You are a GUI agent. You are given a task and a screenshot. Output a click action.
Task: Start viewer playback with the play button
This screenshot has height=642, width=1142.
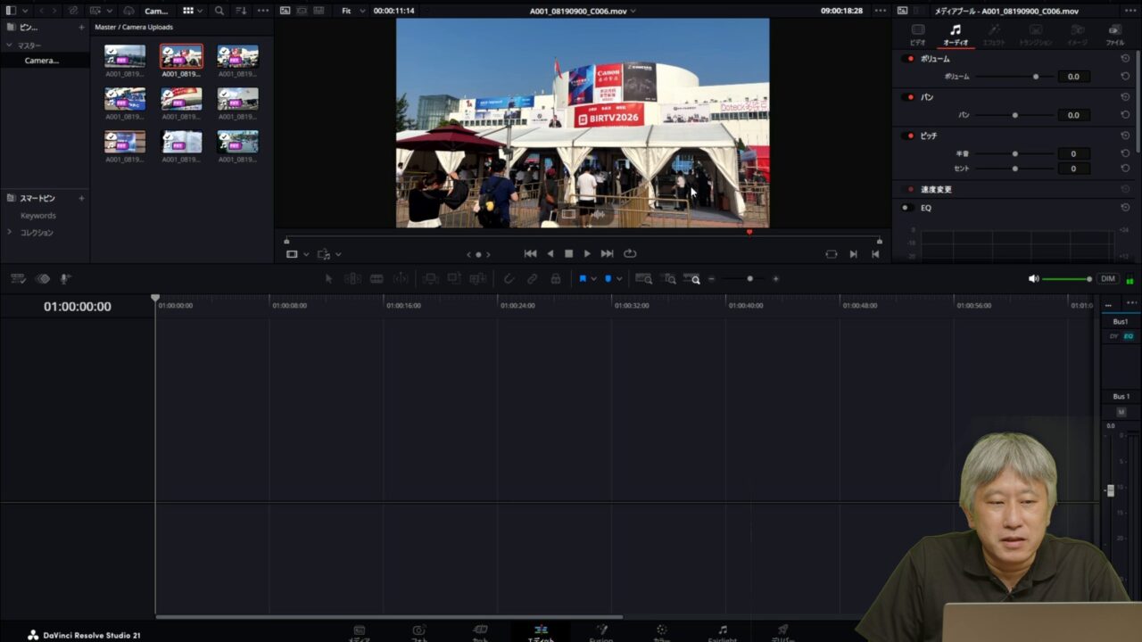(x=586, y=254)
